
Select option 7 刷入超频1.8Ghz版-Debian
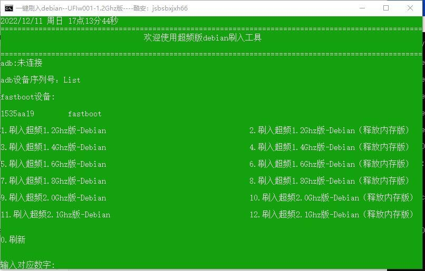[x=53, y=181]
